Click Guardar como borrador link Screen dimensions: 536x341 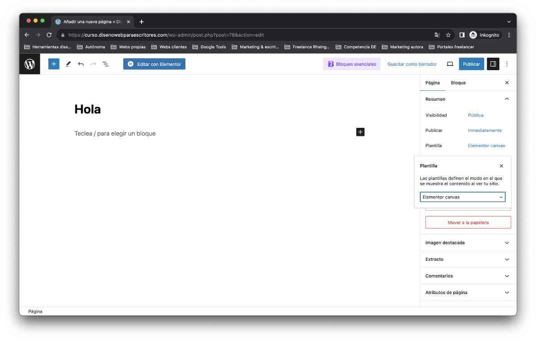tap(412, 64)
